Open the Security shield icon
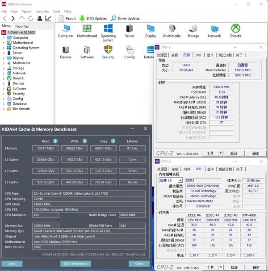 pos(108,50)
